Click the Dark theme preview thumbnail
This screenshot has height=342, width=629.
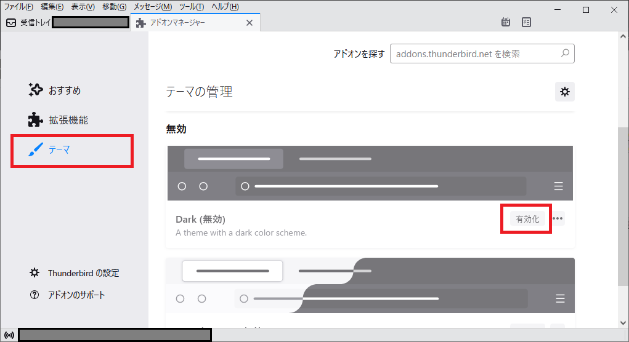click(x=370, y=173)
